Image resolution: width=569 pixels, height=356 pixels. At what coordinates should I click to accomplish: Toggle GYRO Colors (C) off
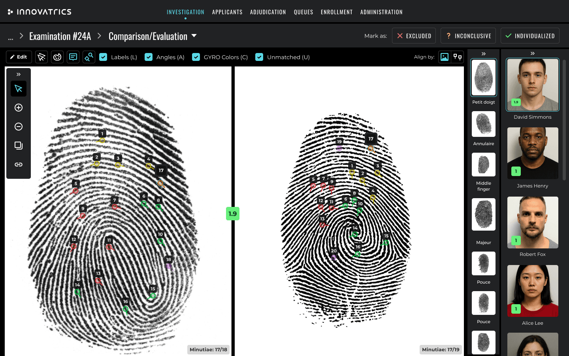pyautogui.click(x=196, y=57)
